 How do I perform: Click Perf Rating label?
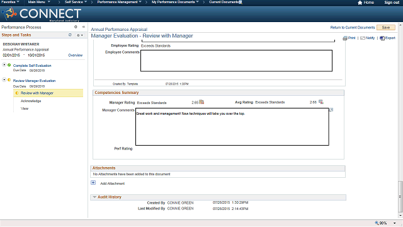tap(123, 149)
